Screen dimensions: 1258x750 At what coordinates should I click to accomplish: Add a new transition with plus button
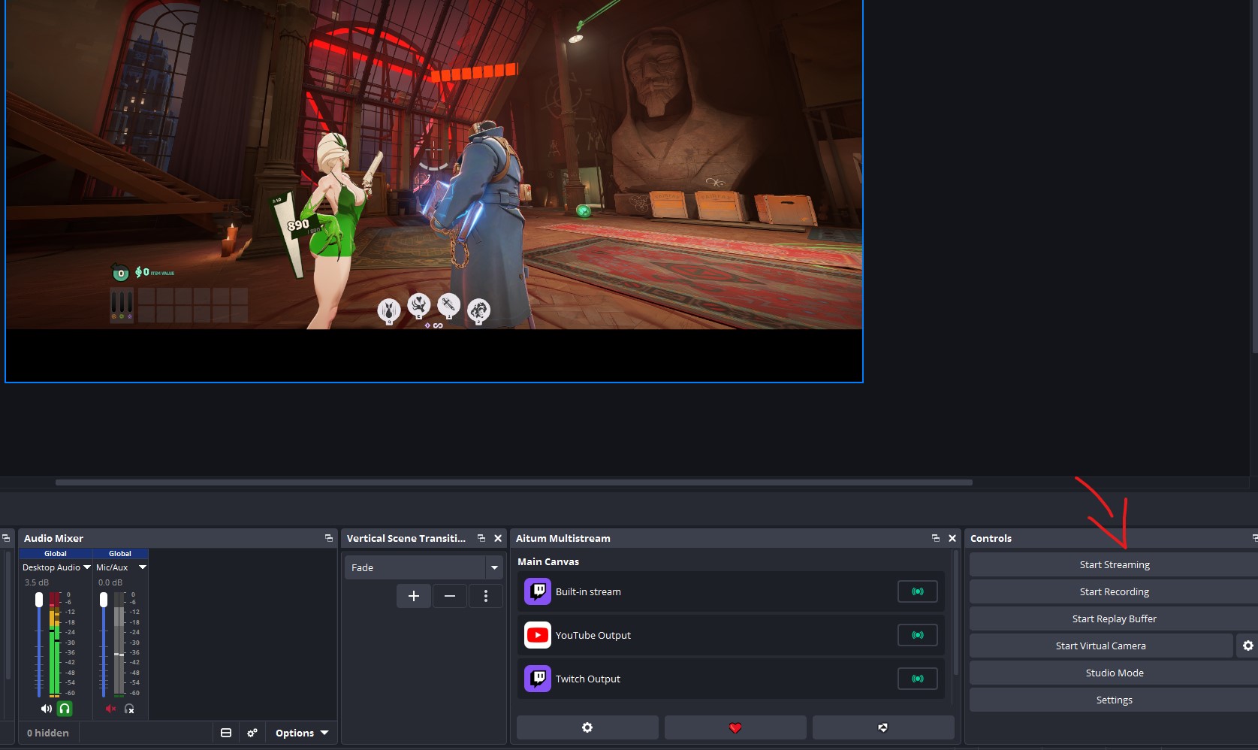click(414, 596)
